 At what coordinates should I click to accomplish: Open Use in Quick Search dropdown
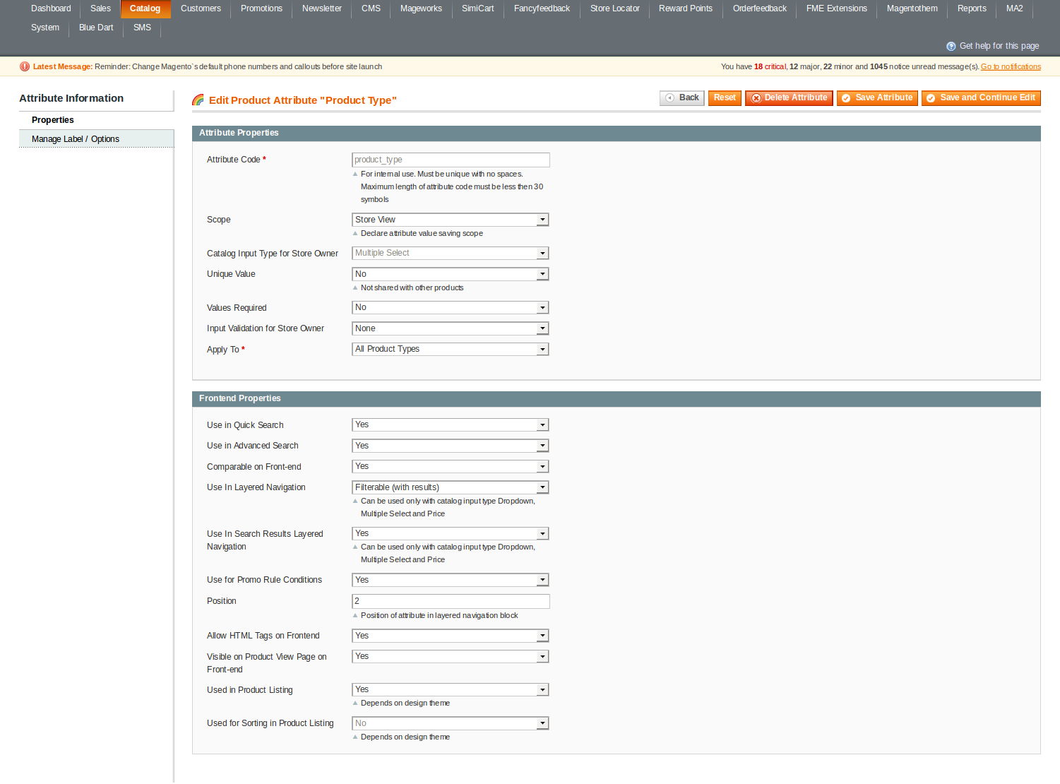[450, 425]
